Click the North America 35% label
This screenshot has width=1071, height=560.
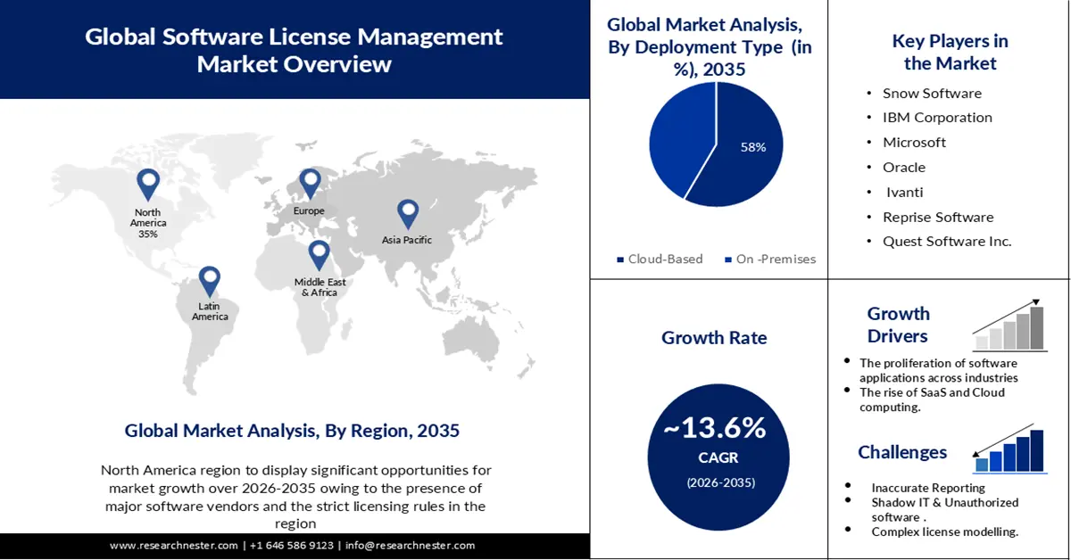click(x=148, y=223)
